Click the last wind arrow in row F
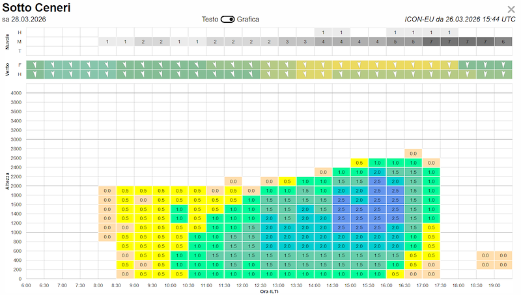 click(503, 64)
